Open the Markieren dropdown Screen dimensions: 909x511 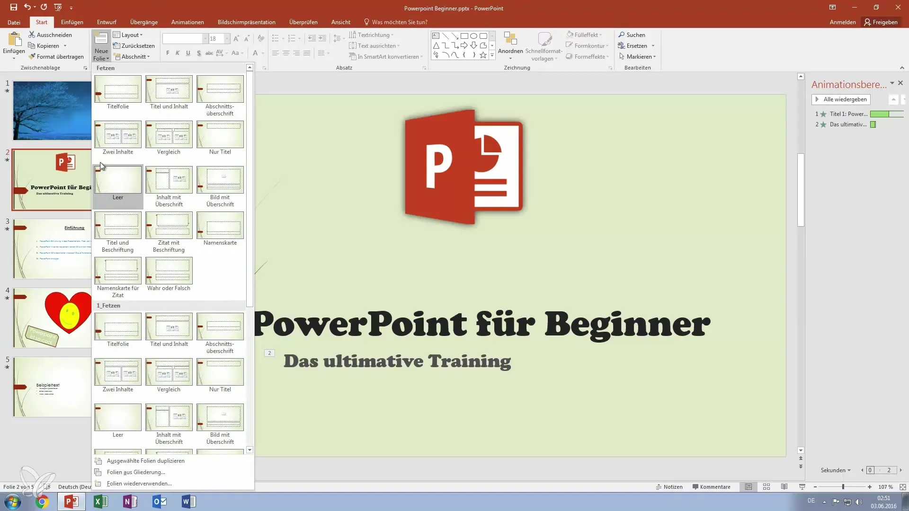[637, 56]
